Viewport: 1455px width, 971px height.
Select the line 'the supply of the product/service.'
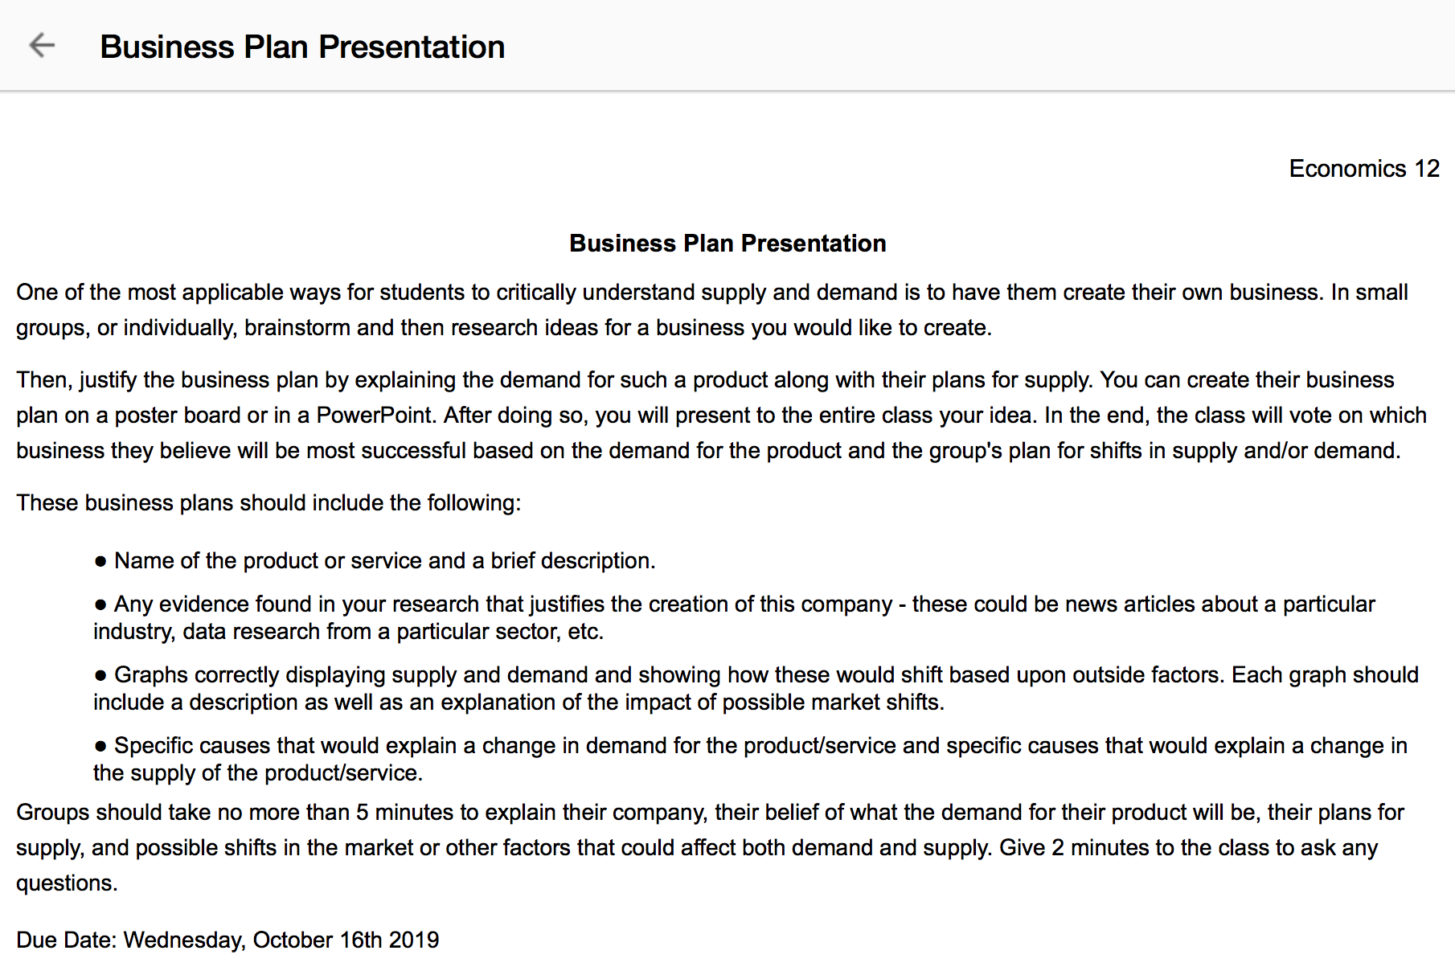click(x=258, y=773)
